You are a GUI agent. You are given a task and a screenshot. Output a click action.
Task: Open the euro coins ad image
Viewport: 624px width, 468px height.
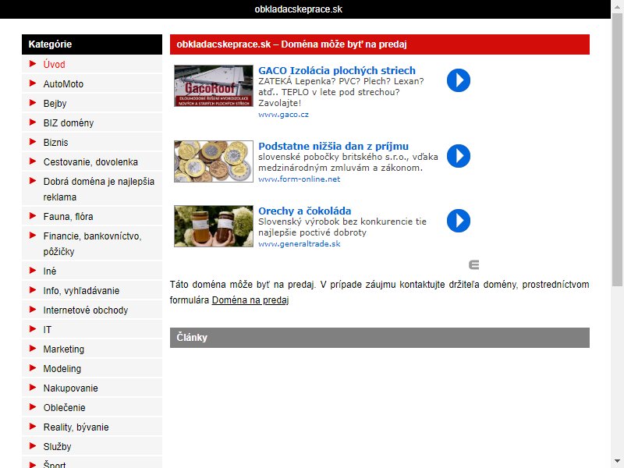tap(214, 161)
